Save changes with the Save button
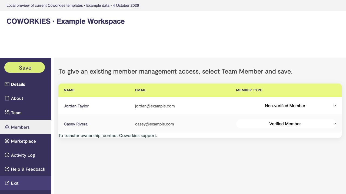This screenshot has width=346, height=194. pyautogui.click(x=25, y=67)
